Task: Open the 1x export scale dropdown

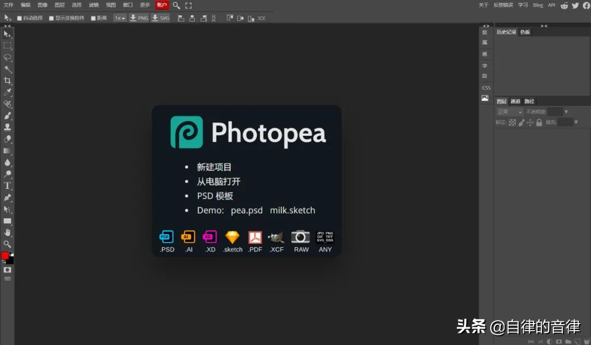Action: coord(119,18)
